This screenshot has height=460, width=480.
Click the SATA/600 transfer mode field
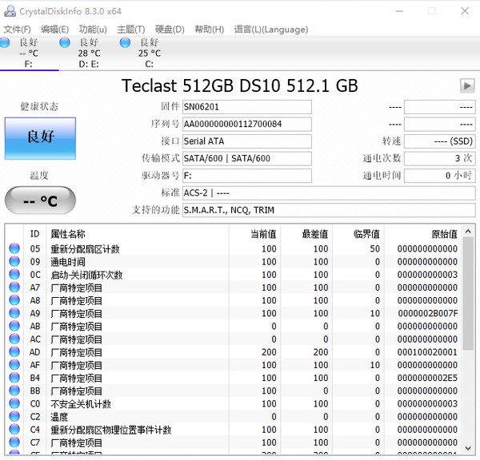point(247,158)
